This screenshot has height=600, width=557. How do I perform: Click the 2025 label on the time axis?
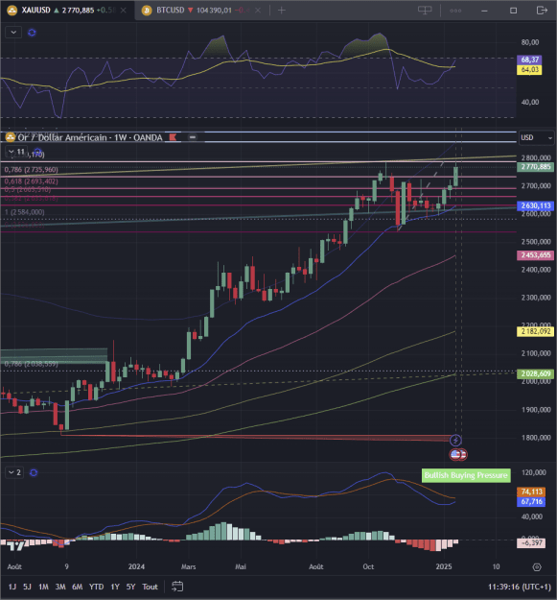[444, 566]
